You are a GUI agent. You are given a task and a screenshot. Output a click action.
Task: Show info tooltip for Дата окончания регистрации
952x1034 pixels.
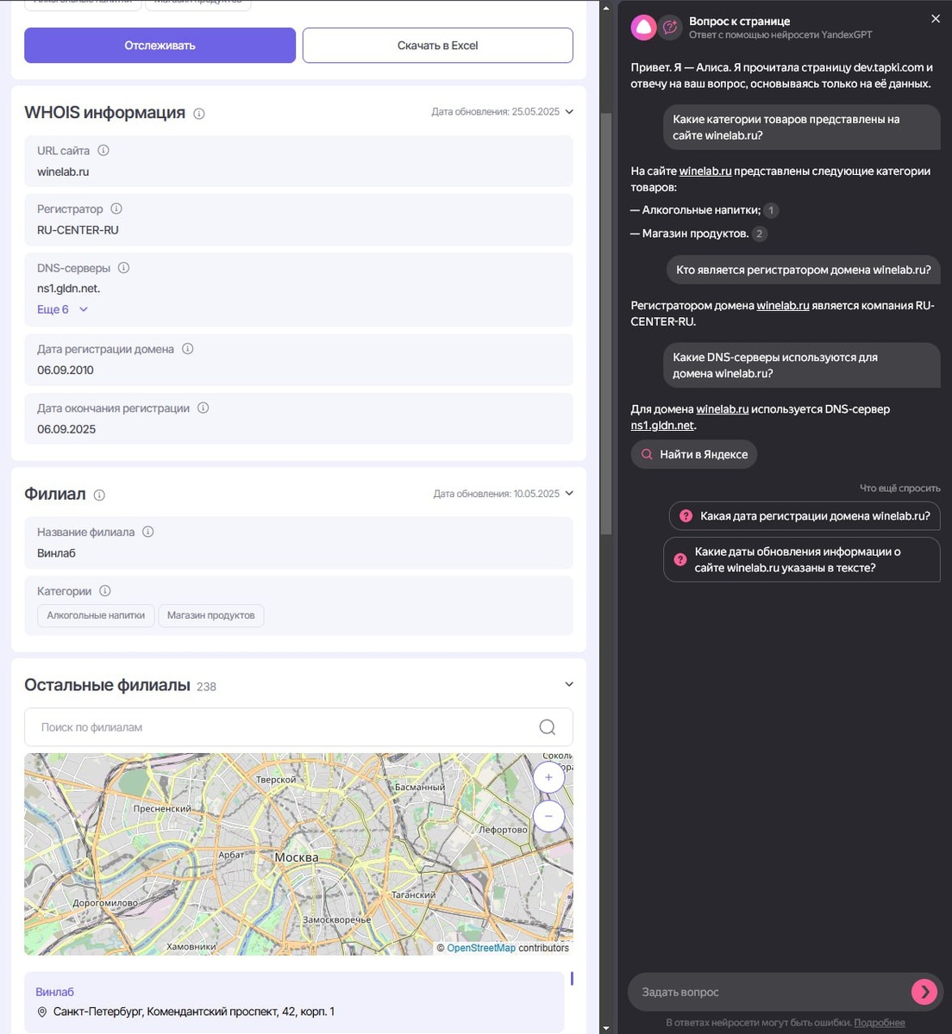pyautogui.click(x=204, y=408)
